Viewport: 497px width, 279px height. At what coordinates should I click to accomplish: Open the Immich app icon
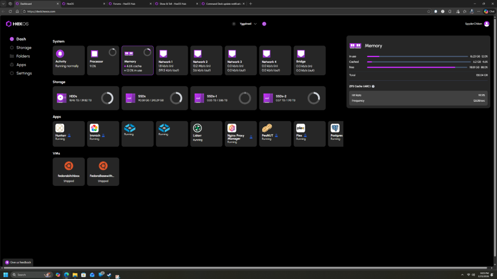[x=94, y=128]
